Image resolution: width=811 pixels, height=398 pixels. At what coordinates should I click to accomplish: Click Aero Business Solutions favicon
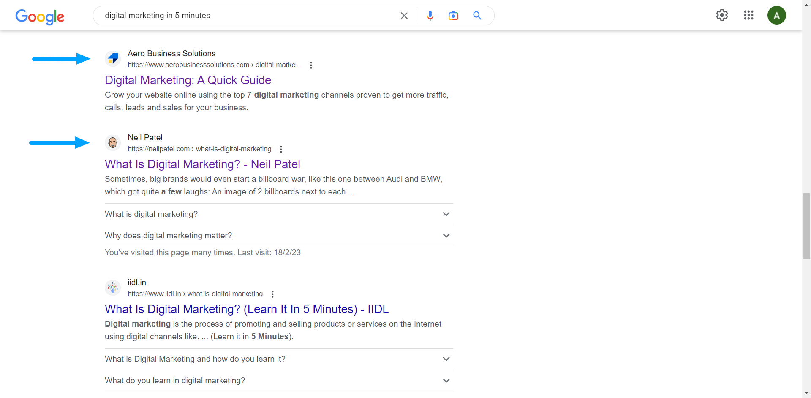[113, 59]
